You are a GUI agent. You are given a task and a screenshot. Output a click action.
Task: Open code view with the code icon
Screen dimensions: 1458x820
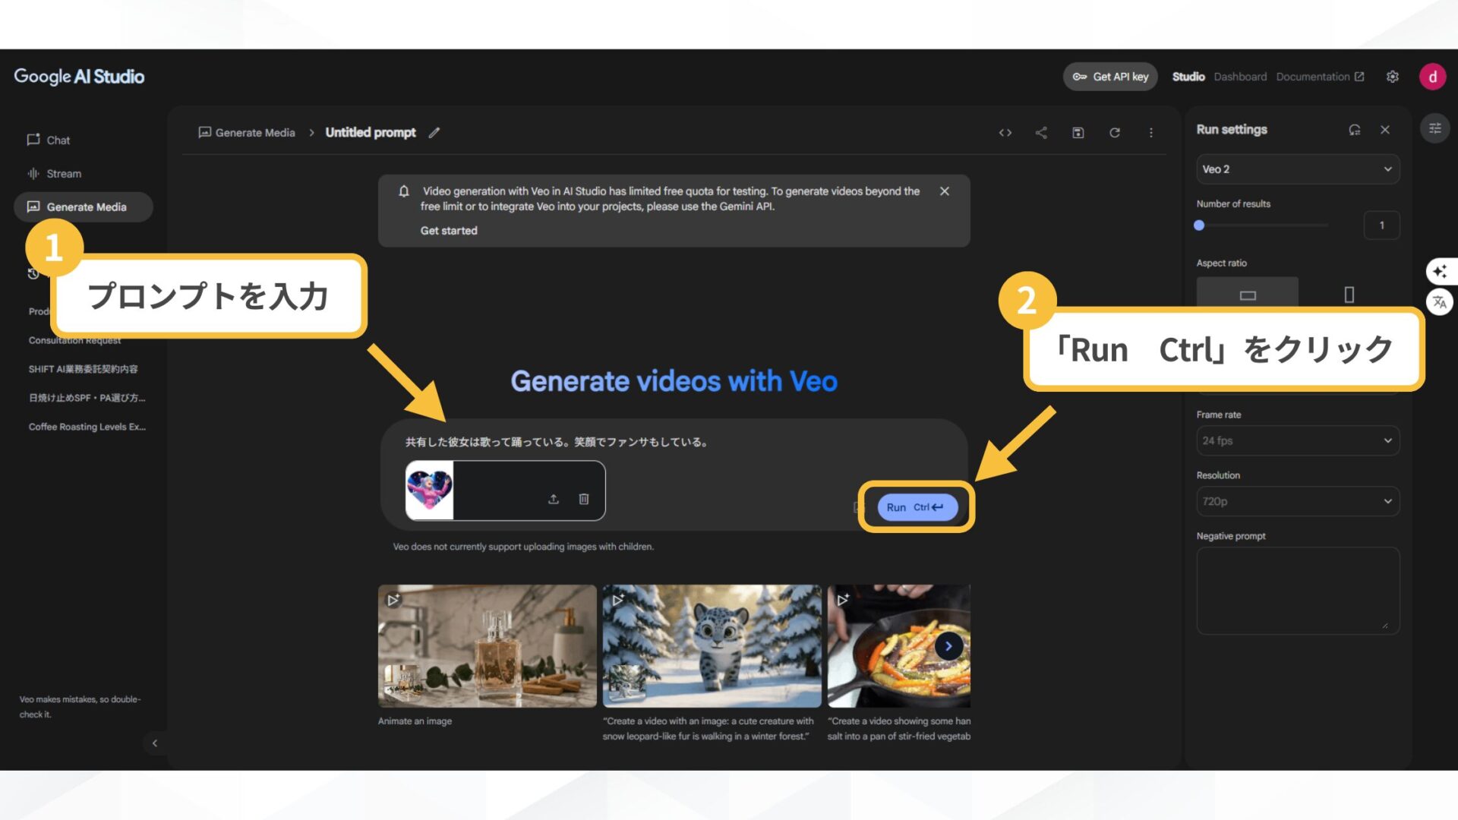coord(1005,132)
